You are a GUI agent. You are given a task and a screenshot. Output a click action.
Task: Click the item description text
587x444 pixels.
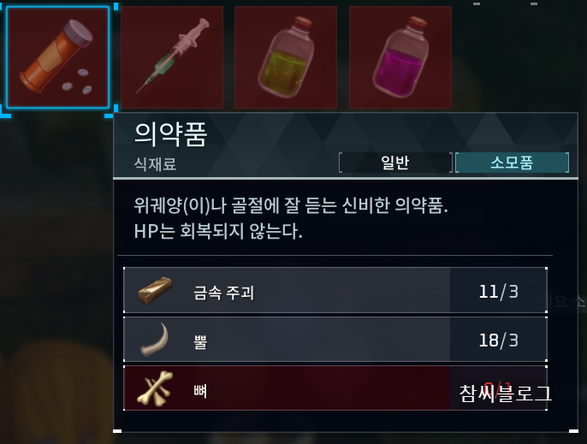291,218
